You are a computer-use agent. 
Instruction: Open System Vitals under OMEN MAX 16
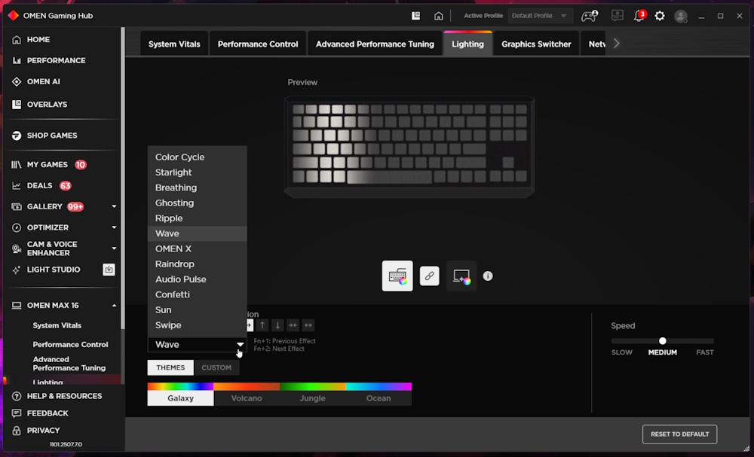coord(57,325)
